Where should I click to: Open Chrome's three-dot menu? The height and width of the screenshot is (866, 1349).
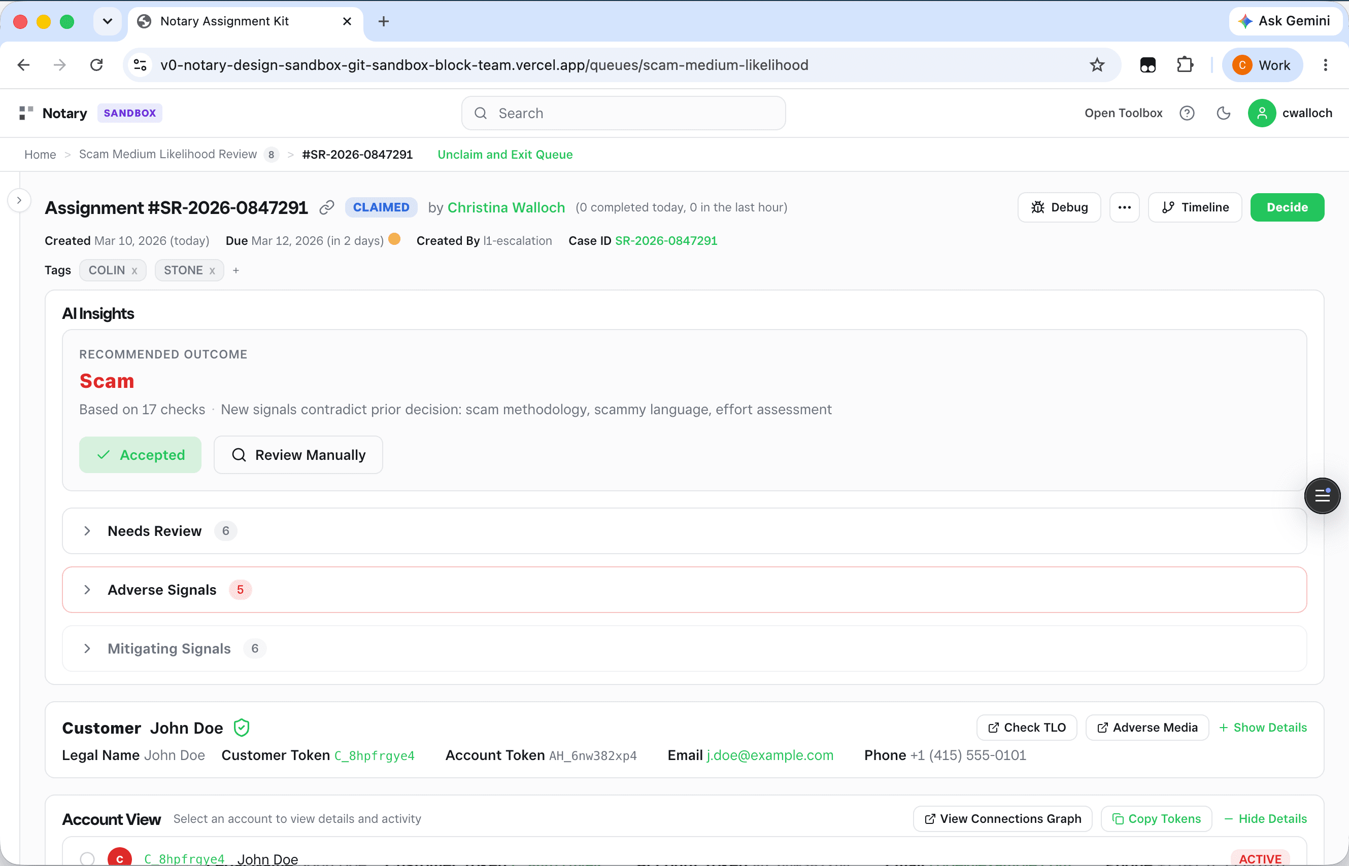[x=1325, y=65]
